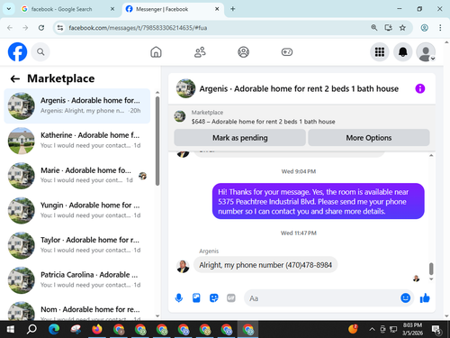The height and width of the screenshot is (338, 450).
Task: Attach a file using image icon
Action: pyautogui.click(x=196, y=298)
